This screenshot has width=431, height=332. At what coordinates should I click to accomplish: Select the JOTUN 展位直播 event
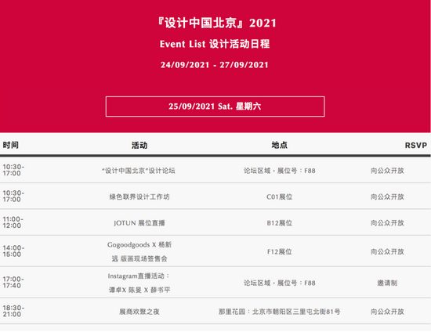(139, 222)
